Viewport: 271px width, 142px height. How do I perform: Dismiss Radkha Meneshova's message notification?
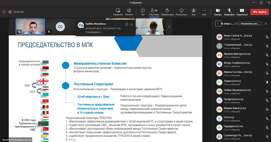pyautogui.click(x=132, y=24)
